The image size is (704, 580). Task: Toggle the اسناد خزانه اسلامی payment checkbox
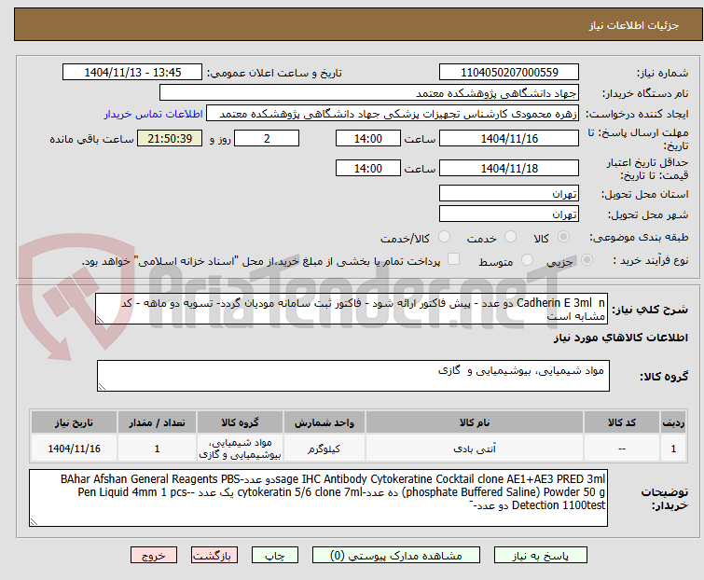pos(454,259)
